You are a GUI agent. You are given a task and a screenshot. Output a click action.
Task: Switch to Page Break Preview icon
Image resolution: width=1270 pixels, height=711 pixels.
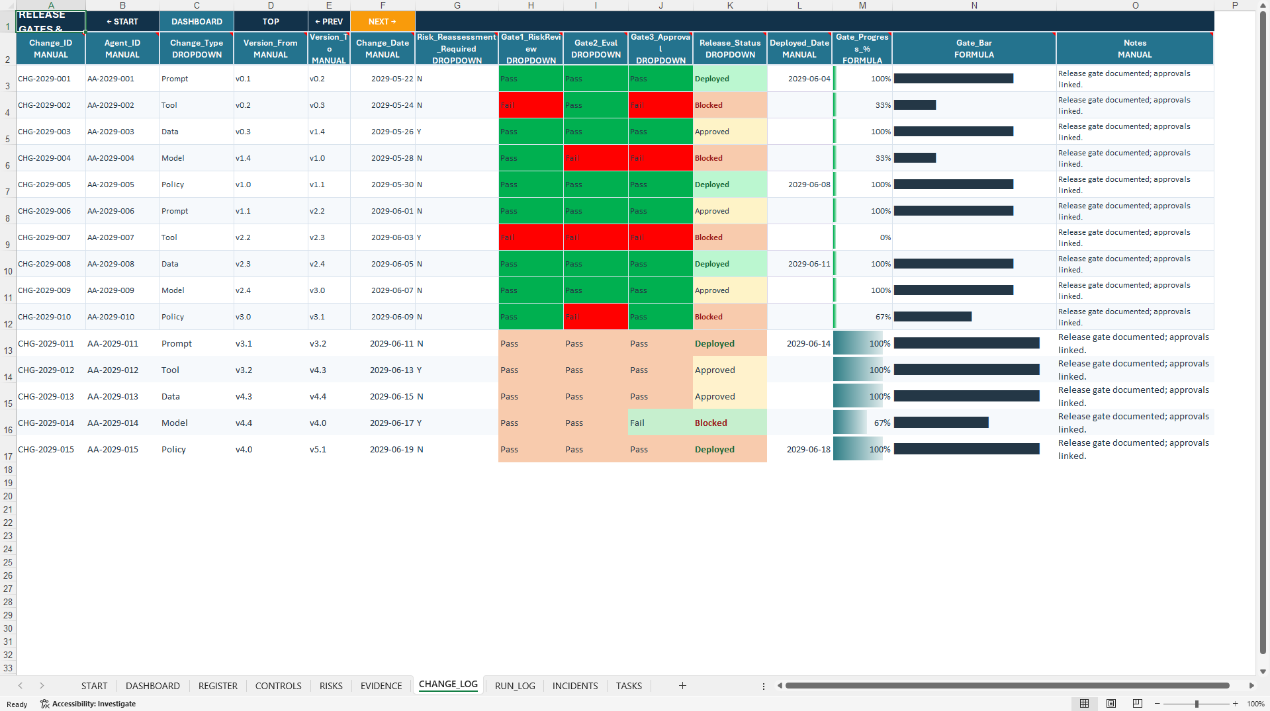(x=1138, y=704)
